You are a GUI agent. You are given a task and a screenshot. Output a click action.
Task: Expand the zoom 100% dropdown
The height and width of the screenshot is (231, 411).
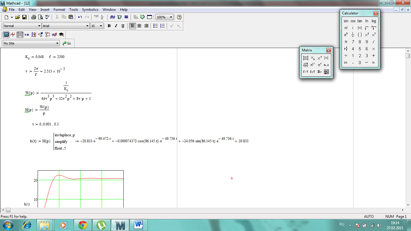[171, 17]
